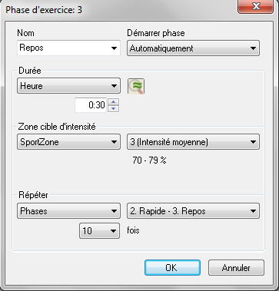Open the Durée type dropdown showing Heure
279x291 pixels.
click(x=68, y=86)
